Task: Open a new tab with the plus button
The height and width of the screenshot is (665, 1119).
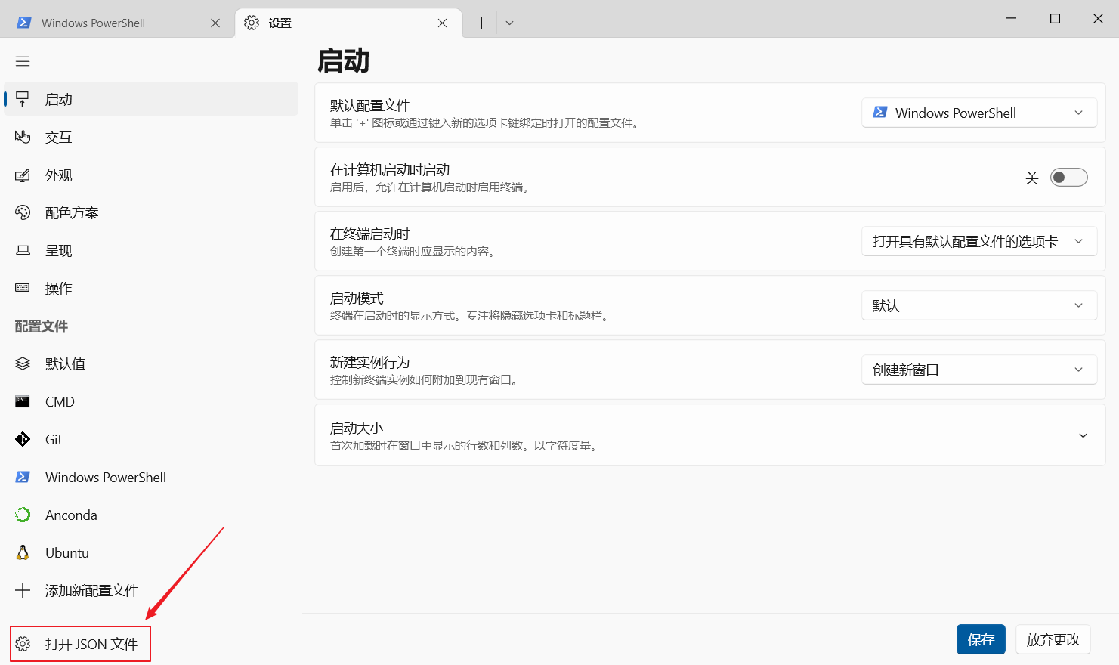Action: pos(481,23)
